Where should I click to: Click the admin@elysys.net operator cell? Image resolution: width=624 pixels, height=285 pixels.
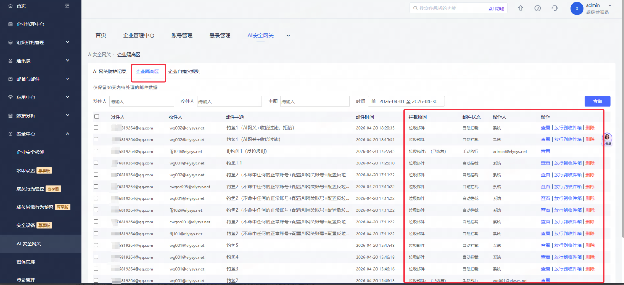pyautogui.click(x=510, y=151)
